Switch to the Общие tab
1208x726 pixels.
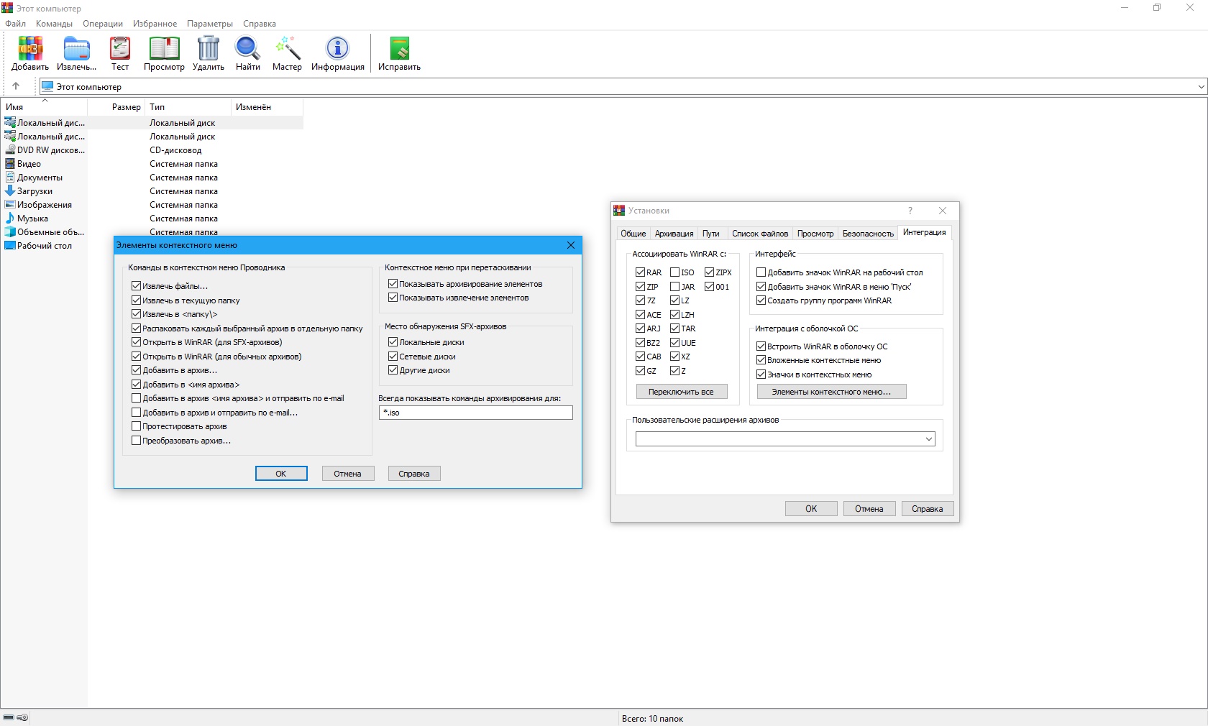633,234
